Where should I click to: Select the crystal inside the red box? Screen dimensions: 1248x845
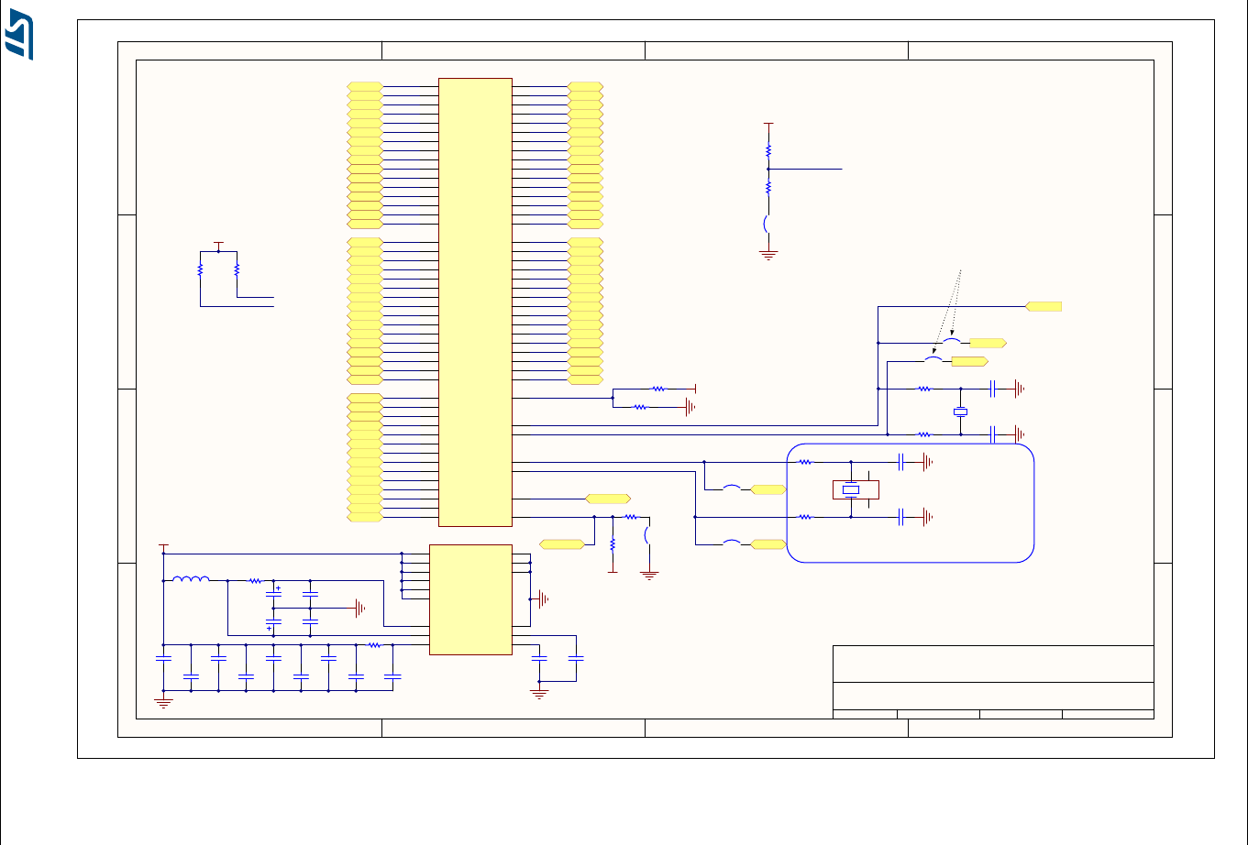(852, 490)
